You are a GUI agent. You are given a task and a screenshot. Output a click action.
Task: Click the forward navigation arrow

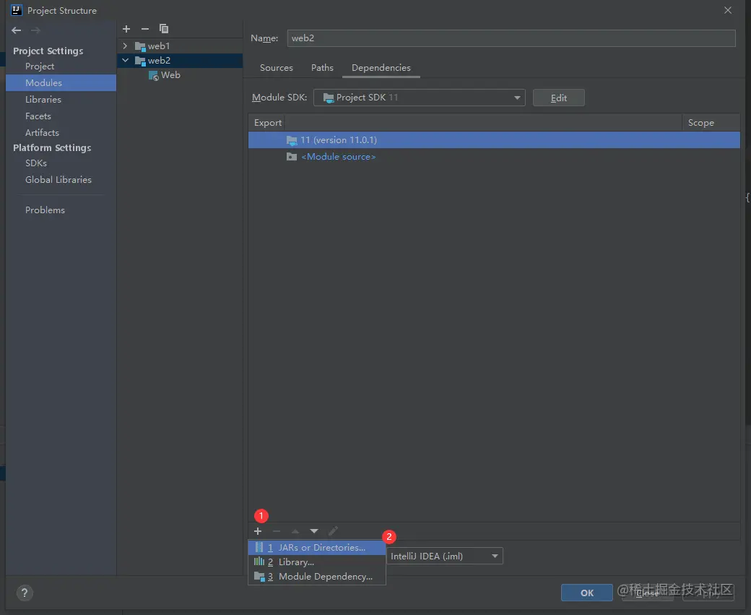coord(35,30)
